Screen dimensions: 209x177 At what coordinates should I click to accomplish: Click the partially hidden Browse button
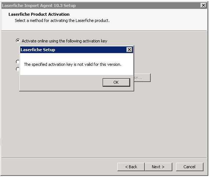(x=142, y=78)
